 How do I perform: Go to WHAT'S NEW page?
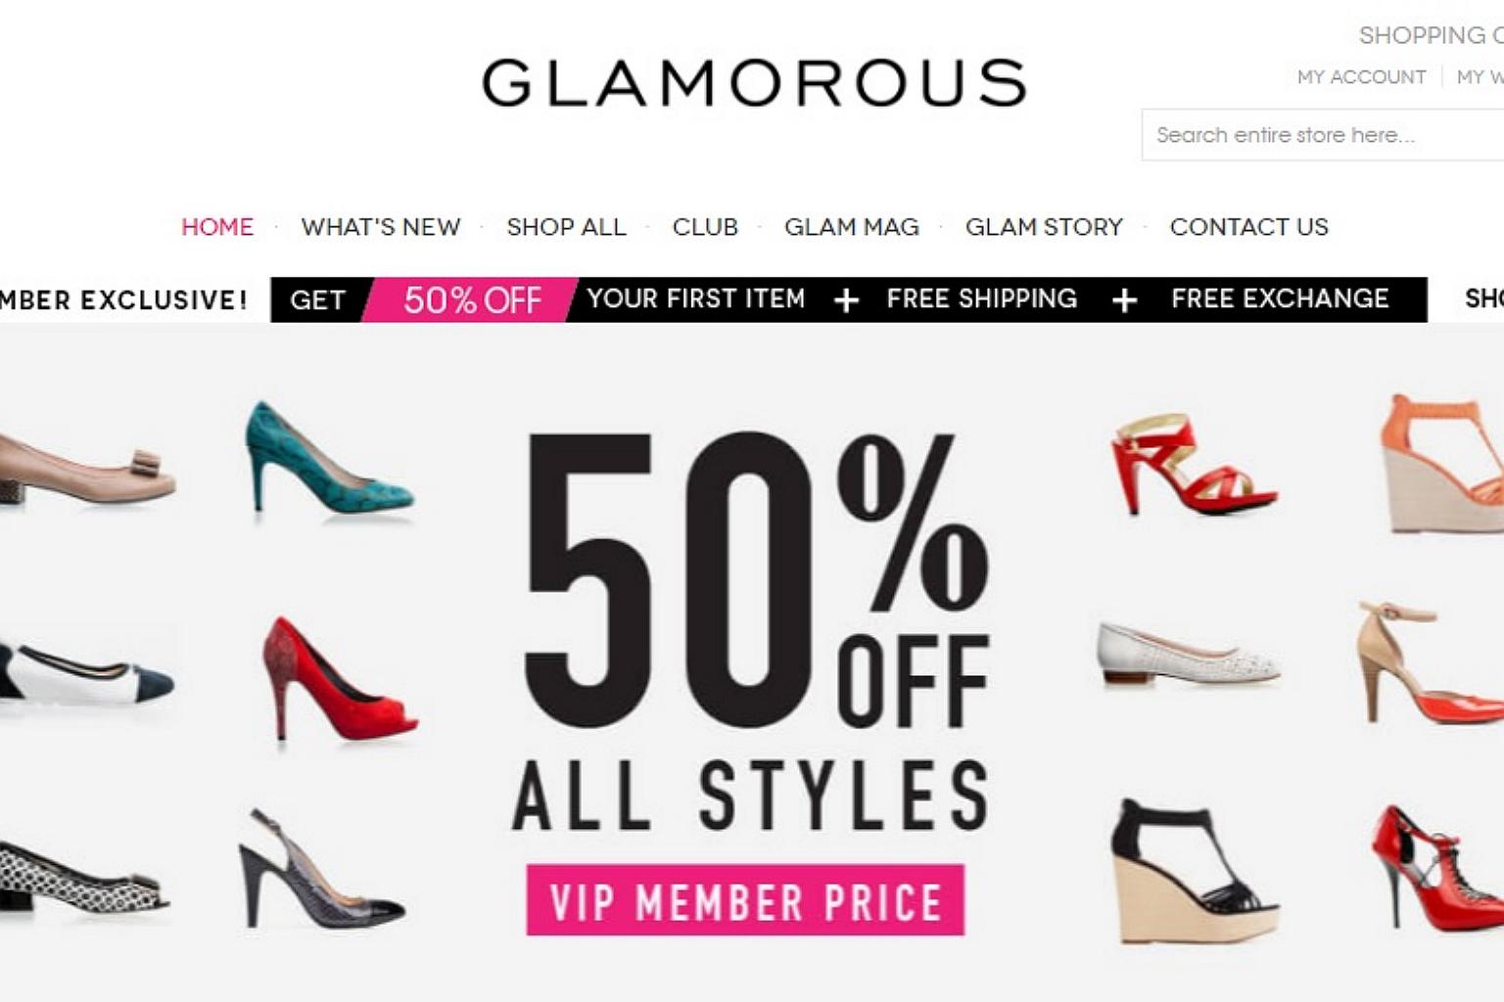[381, 227]
